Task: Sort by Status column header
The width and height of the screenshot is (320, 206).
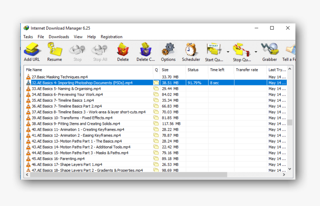Action: (x=197, y=70)
